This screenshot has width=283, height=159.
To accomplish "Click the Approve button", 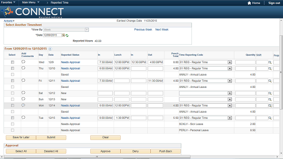I will [x=105, y=151].
